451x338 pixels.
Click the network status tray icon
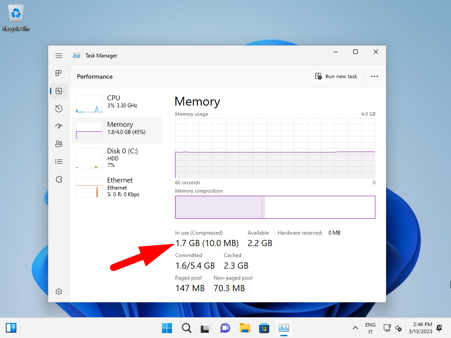(x=387, y=328)
